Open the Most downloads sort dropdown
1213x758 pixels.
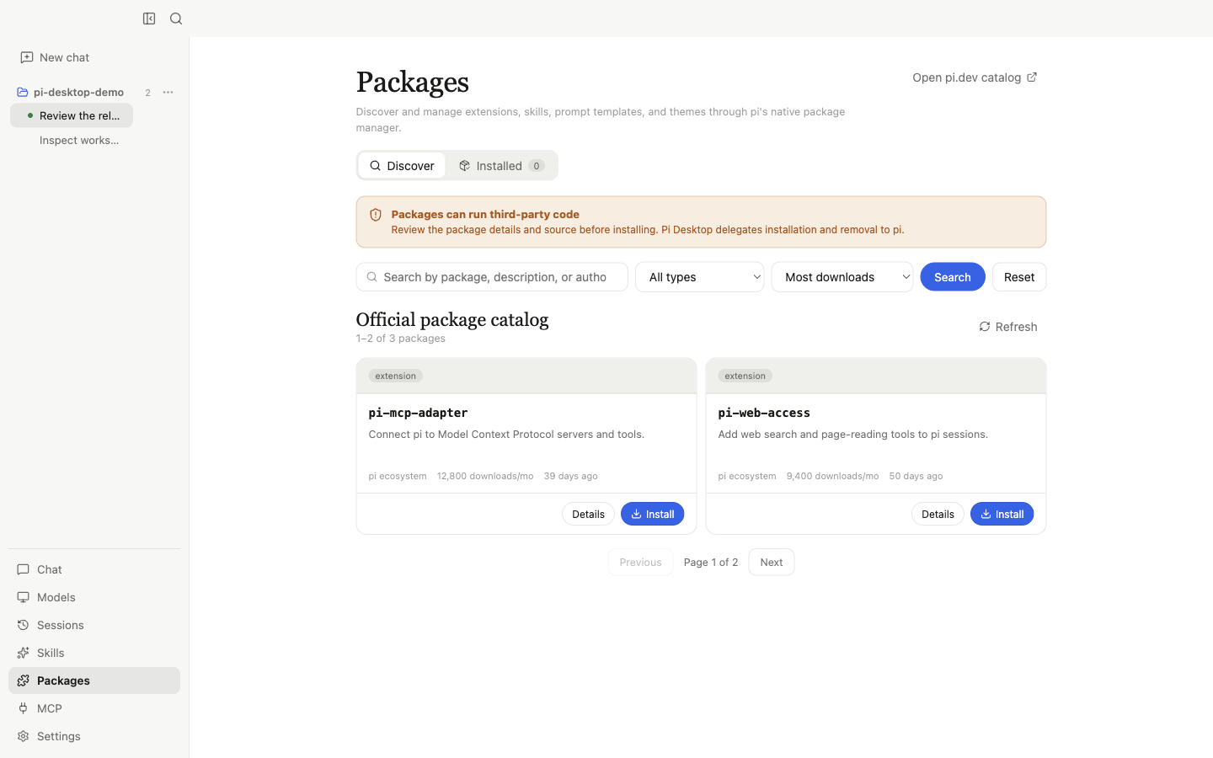pos(842,277)
